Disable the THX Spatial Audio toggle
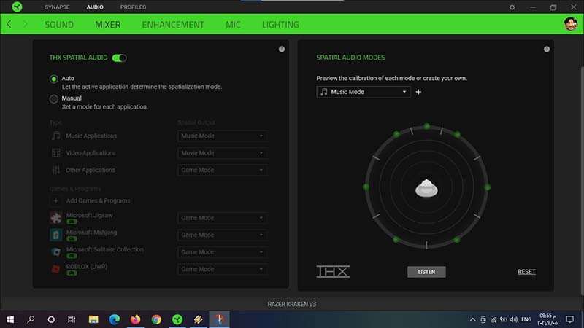The image size is (584, 328). (119, 58)
